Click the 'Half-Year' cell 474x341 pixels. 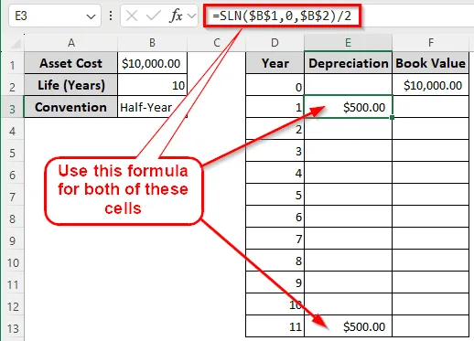pyautogui.click(x=152, y=107)
